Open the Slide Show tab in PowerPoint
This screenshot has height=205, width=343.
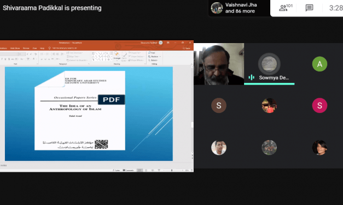pyautogui.click(x=15, y=48)
